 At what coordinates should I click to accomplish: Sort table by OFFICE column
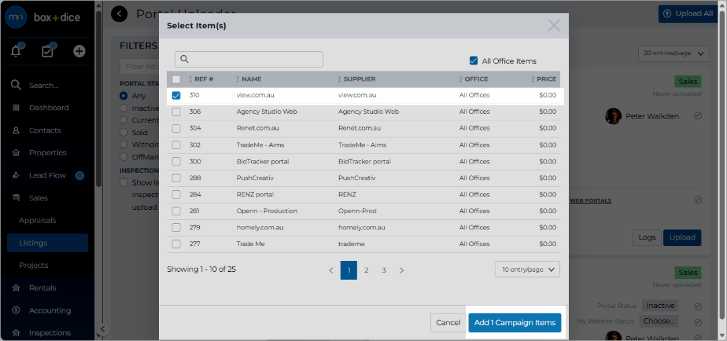click(x=473, y=79)
